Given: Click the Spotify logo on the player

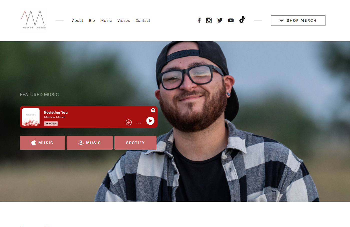Looking at the screenshot, I should point(153,110).
